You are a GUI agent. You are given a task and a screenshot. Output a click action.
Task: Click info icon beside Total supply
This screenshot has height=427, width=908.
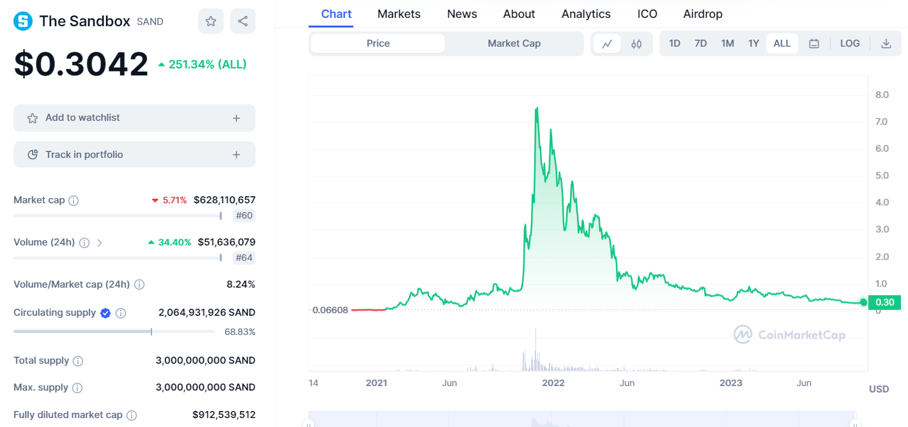click(x=78, y=361)
